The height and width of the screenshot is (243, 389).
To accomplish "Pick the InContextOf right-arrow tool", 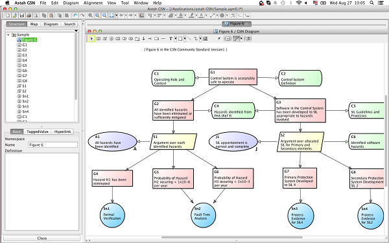I will pos(150,39).
